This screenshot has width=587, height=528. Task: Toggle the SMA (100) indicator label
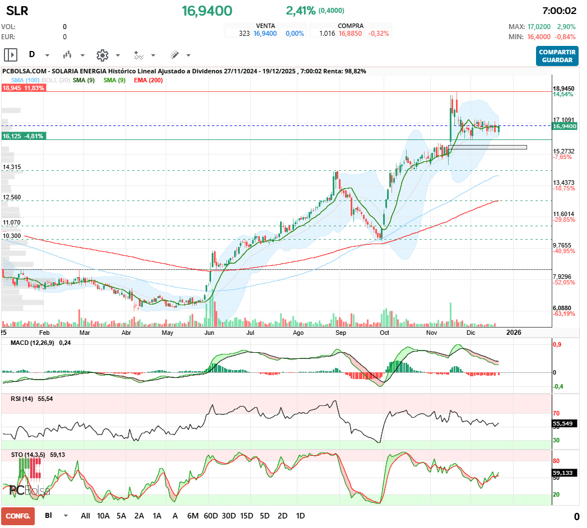pyautogui.click(x=21, y=81)
